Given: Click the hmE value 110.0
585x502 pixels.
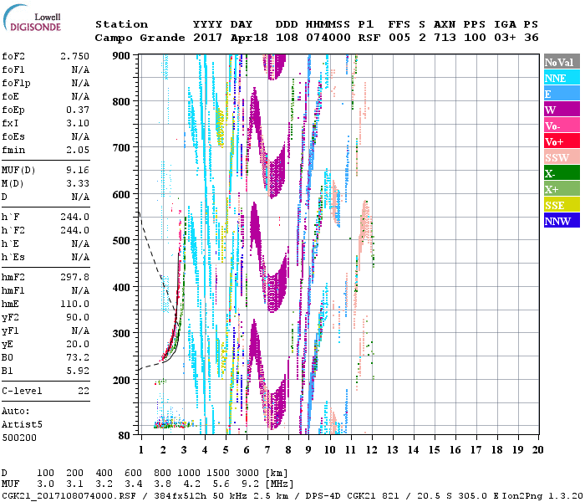Looking at the screenshot, I should [x=74, y=304].
